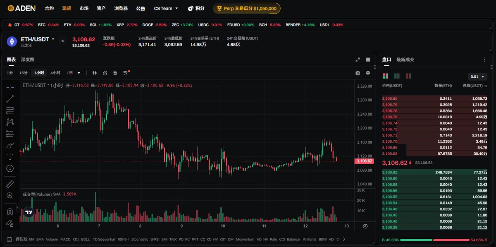Click the trash remove drawings icon
This screenshot has width=496, height=247.
tap(115, 73)
